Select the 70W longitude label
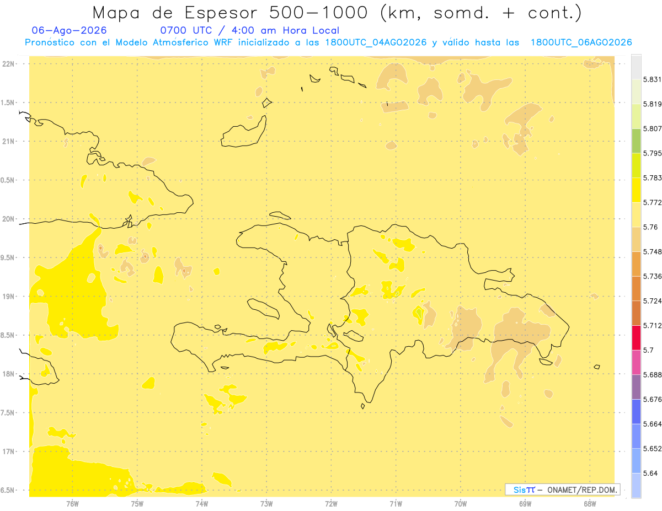Viewport: 662px width, 511px height. (x=461, y=503)
